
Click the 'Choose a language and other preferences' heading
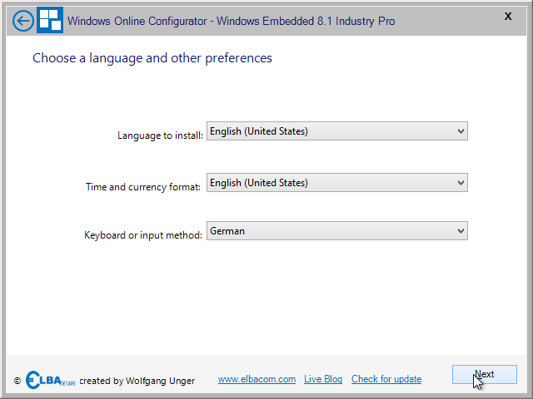tap(152, 58)
